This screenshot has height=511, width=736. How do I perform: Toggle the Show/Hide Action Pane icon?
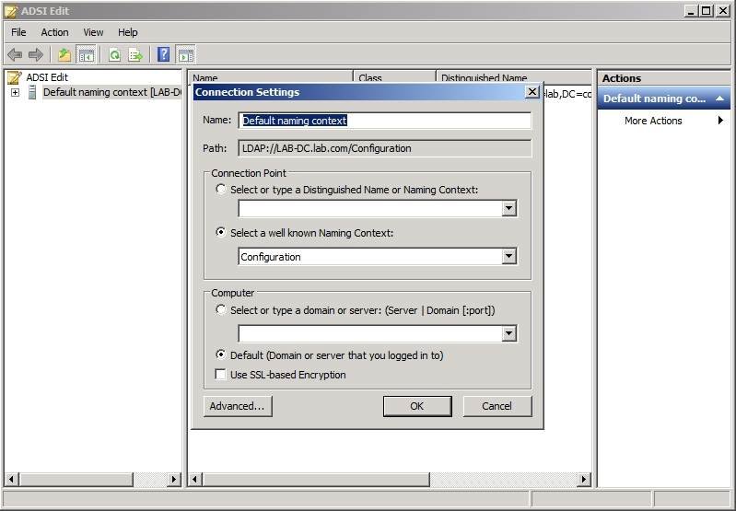coord(186,55)
